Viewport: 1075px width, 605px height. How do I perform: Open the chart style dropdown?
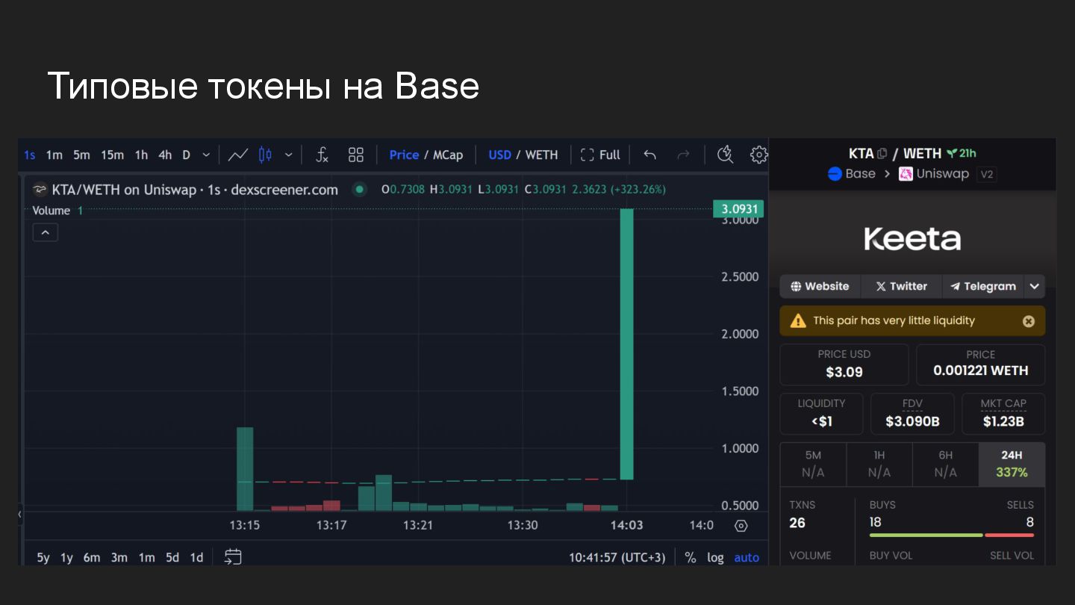point(288,155)
